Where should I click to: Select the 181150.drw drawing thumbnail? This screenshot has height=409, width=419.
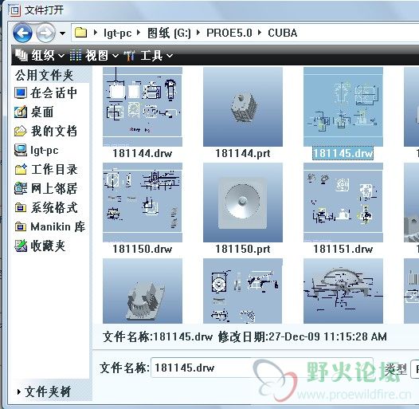[x=143, y=209]
